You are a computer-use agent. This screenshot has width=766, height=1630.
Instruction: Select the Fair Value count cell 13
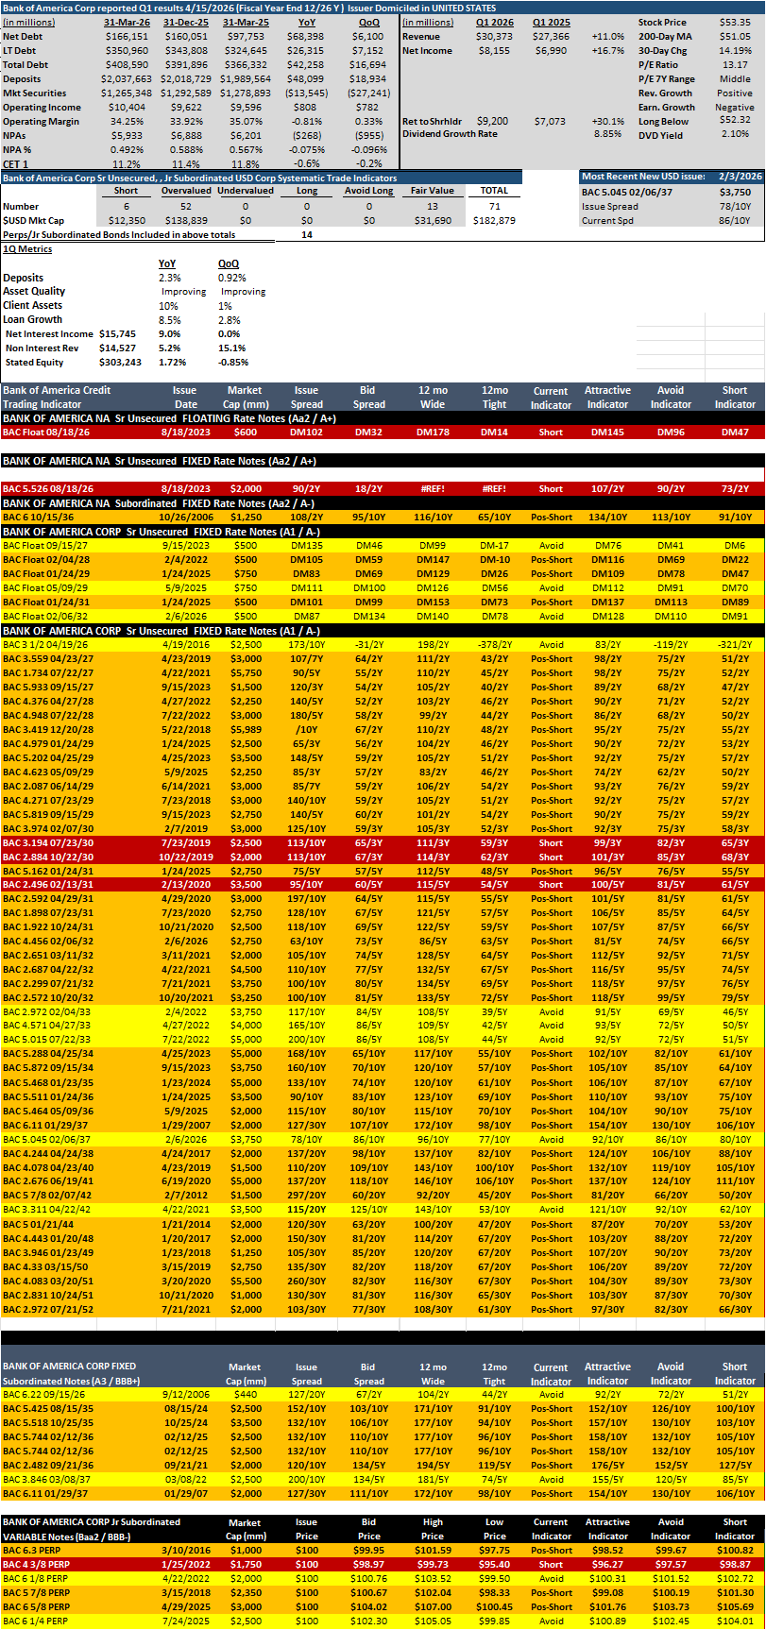[x=433, y=206]
